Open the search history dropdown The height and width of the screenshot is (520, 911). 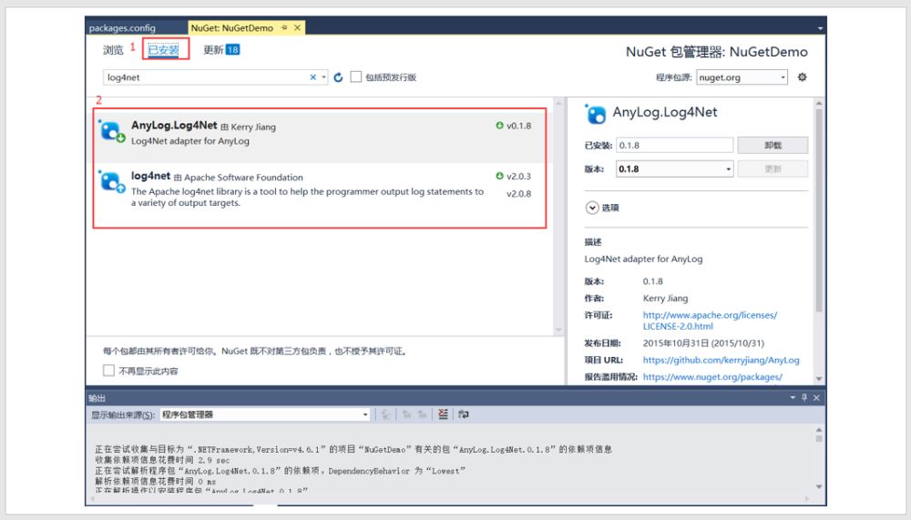(x=323, y=77)
